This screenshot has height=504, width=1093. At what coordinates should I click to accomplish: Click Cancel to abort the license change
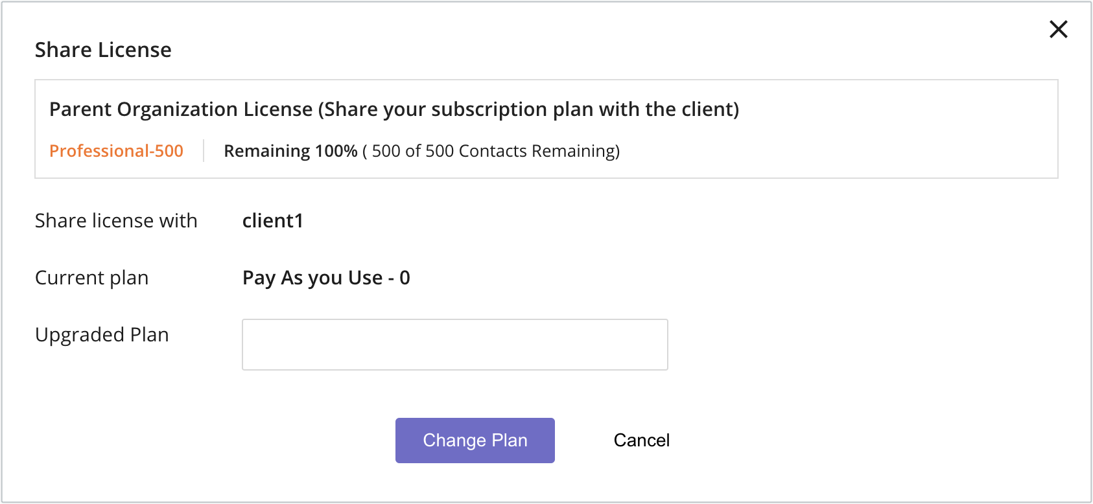pos(641,440)
